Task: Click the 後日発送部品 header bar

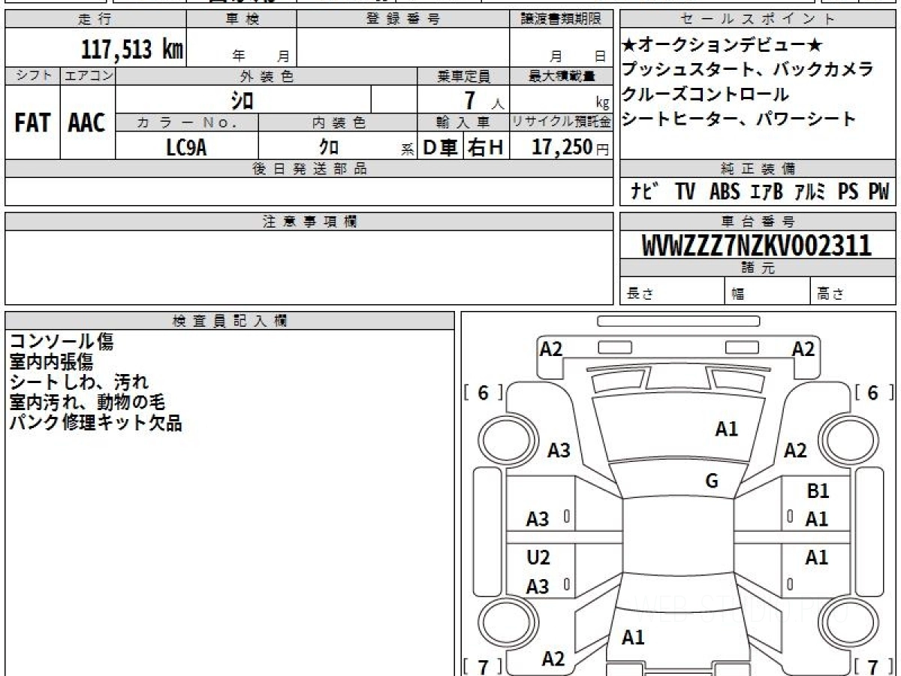Action: pyautogui.click(x=309, y=169)
